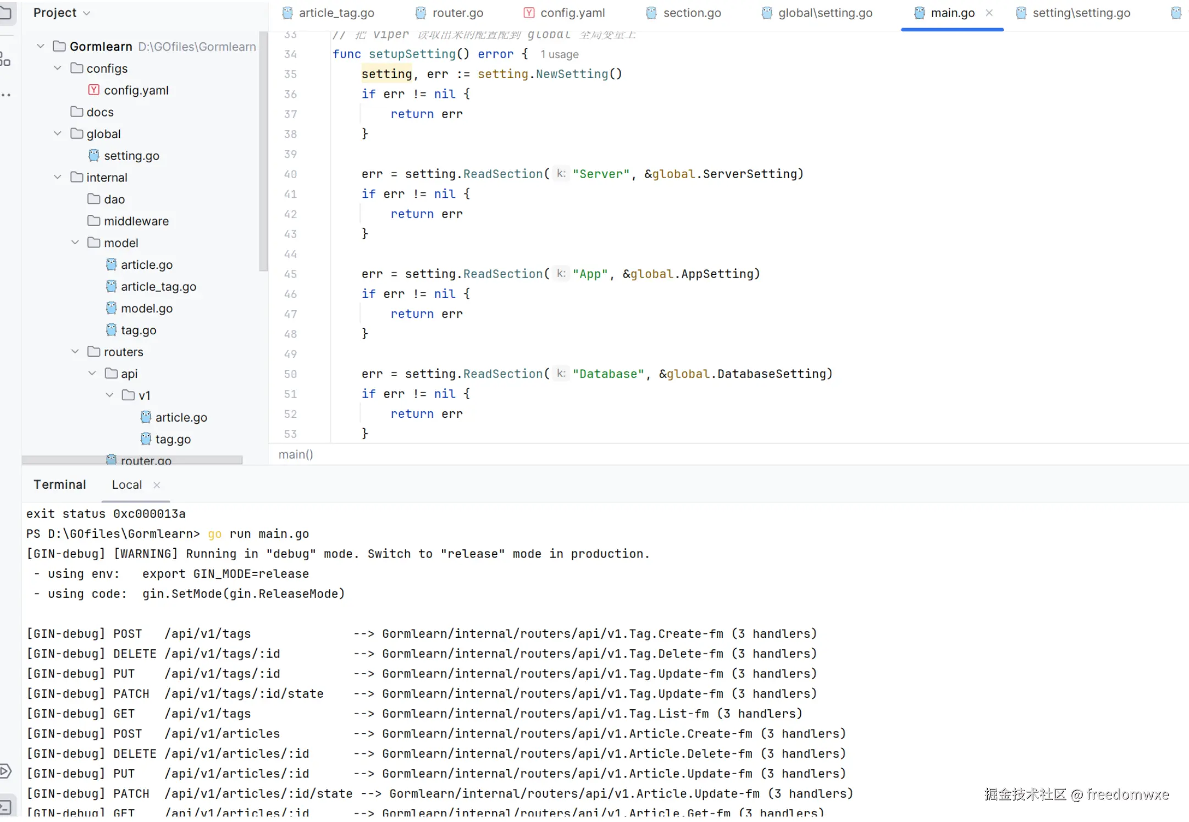Open the article_tag.go file in model folder
Viewport: 1189px width, 822px height.
(x=158, y=286)
